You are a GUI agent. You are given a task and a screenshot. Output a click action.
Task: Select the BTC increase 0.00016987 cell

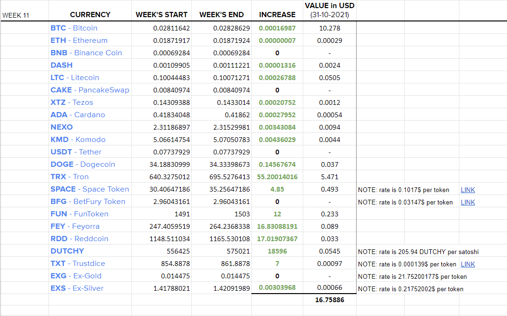click(277, 28)
